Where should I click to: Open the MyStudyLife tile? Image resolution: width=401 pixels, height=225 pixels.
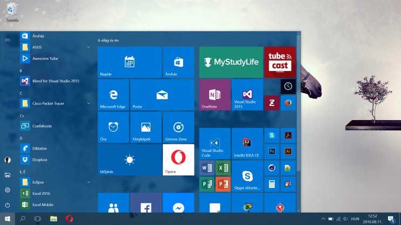click(x=231, y=62)
